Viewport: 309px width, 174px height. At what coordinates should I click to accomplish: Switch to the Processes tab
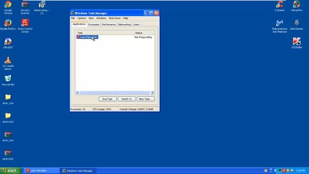click(94, 25)
